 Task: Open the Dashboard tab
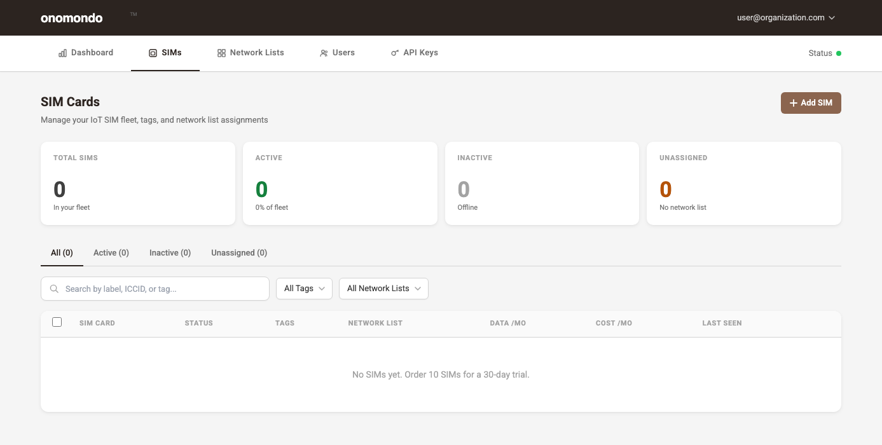click(x=86, y=53)
